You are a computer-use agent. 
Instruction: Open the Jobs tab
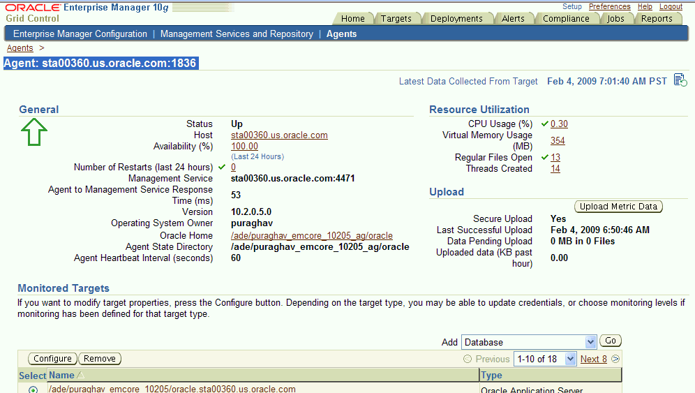(615, 19)
